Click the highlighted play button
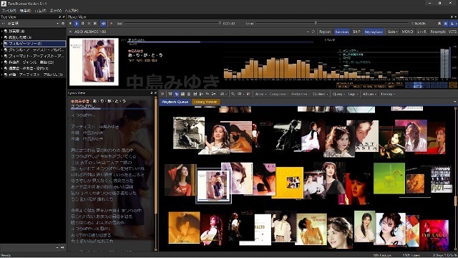Viewport: 458px width, 258px height. (x=77, y=24)
